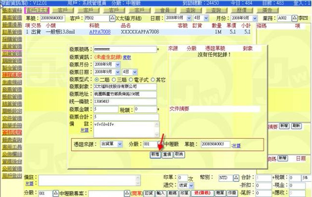
Task: Select the 電子式 invoice type radio button
Action: 131,80
